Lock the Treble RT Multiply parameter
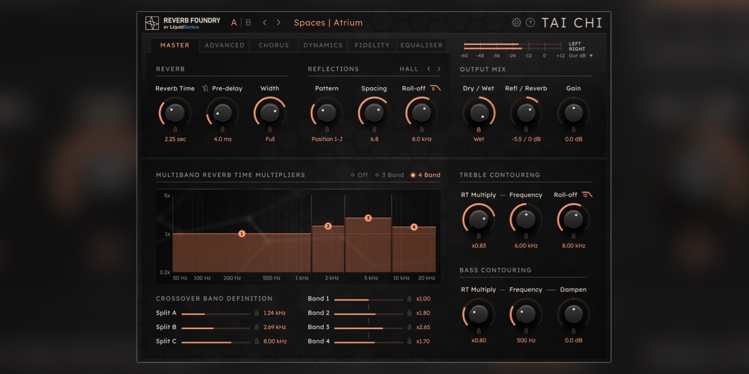Image resolution: width=749 pixels, height=374 pixels. (479, 236)
